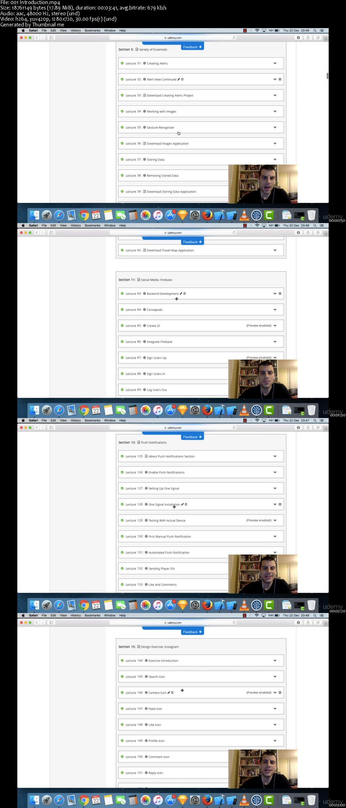Click the video icon before Setting Up One Signal
The image size is (346, 808).
pyautogui.click(x=146, y=488)
